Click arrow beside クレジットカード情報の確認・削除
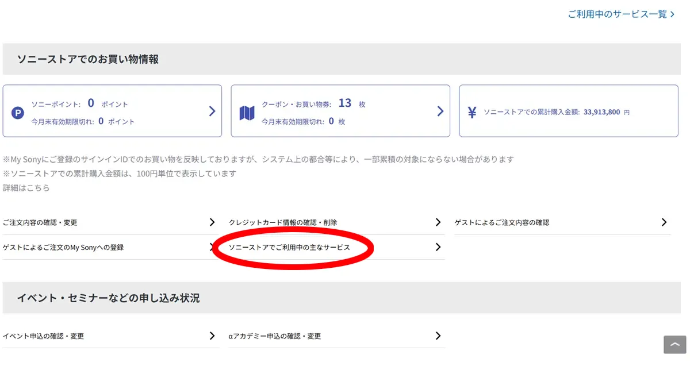690x366 pixels. (438, 222)
